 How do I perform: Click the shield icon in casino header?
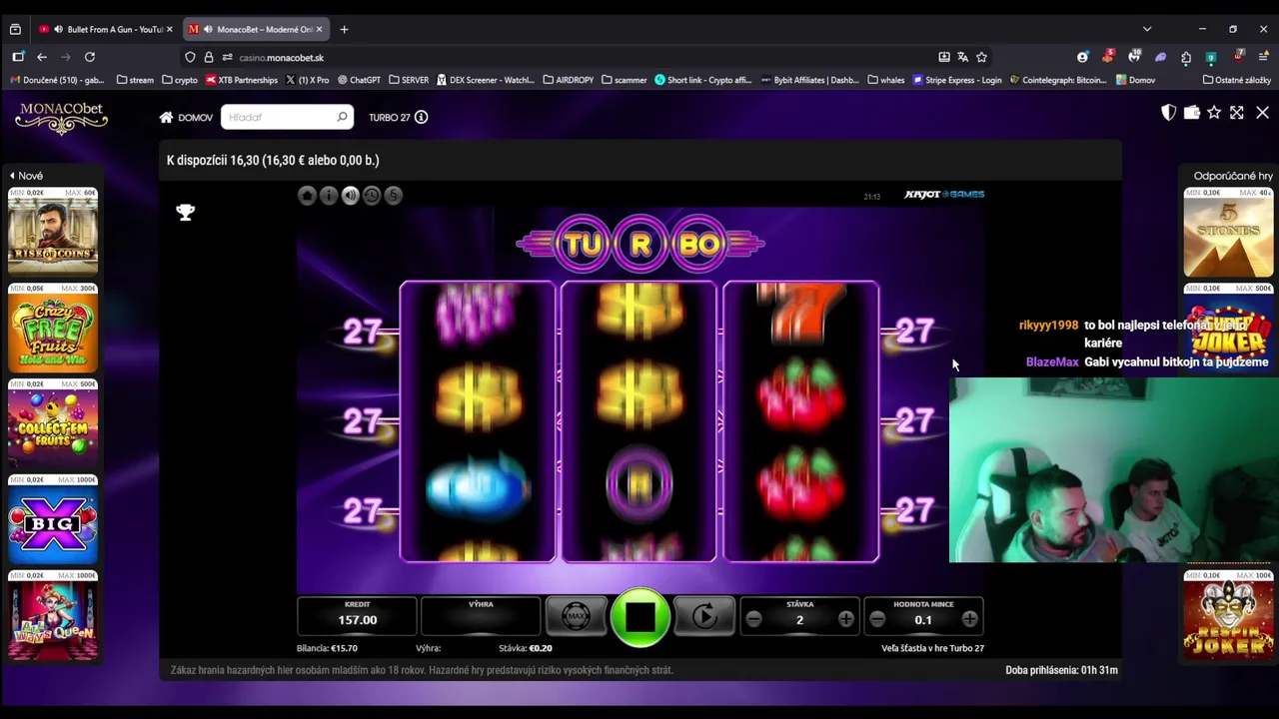coord(1168,113)
